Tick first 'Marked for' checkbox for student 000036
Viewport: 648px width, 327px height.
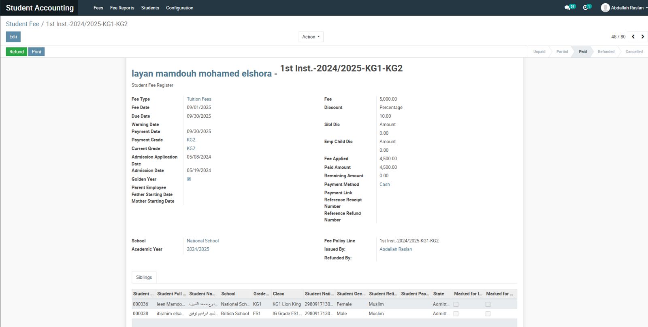point(456,304)
